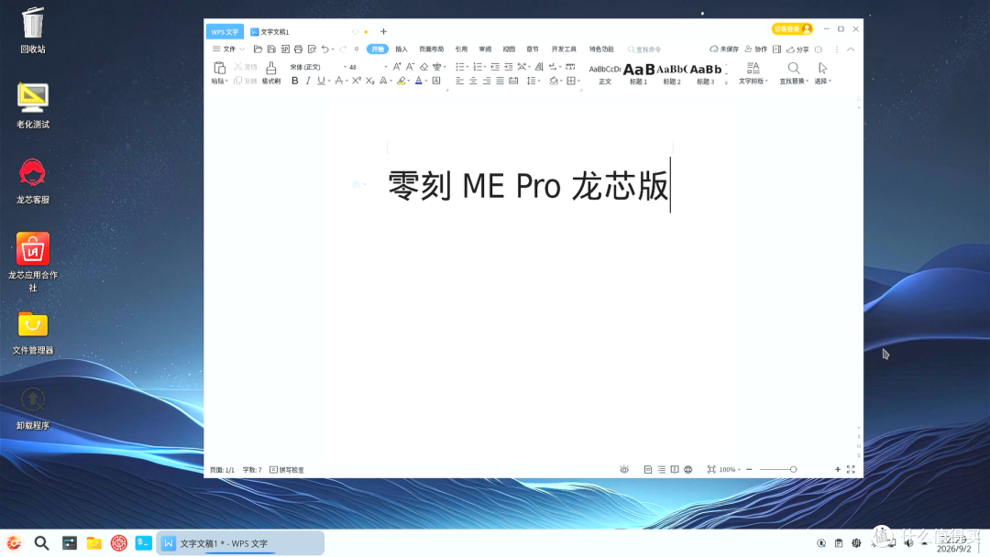
Task: Apply the Heading 1 (标题 1) style
Action: [x=638, y=74]
